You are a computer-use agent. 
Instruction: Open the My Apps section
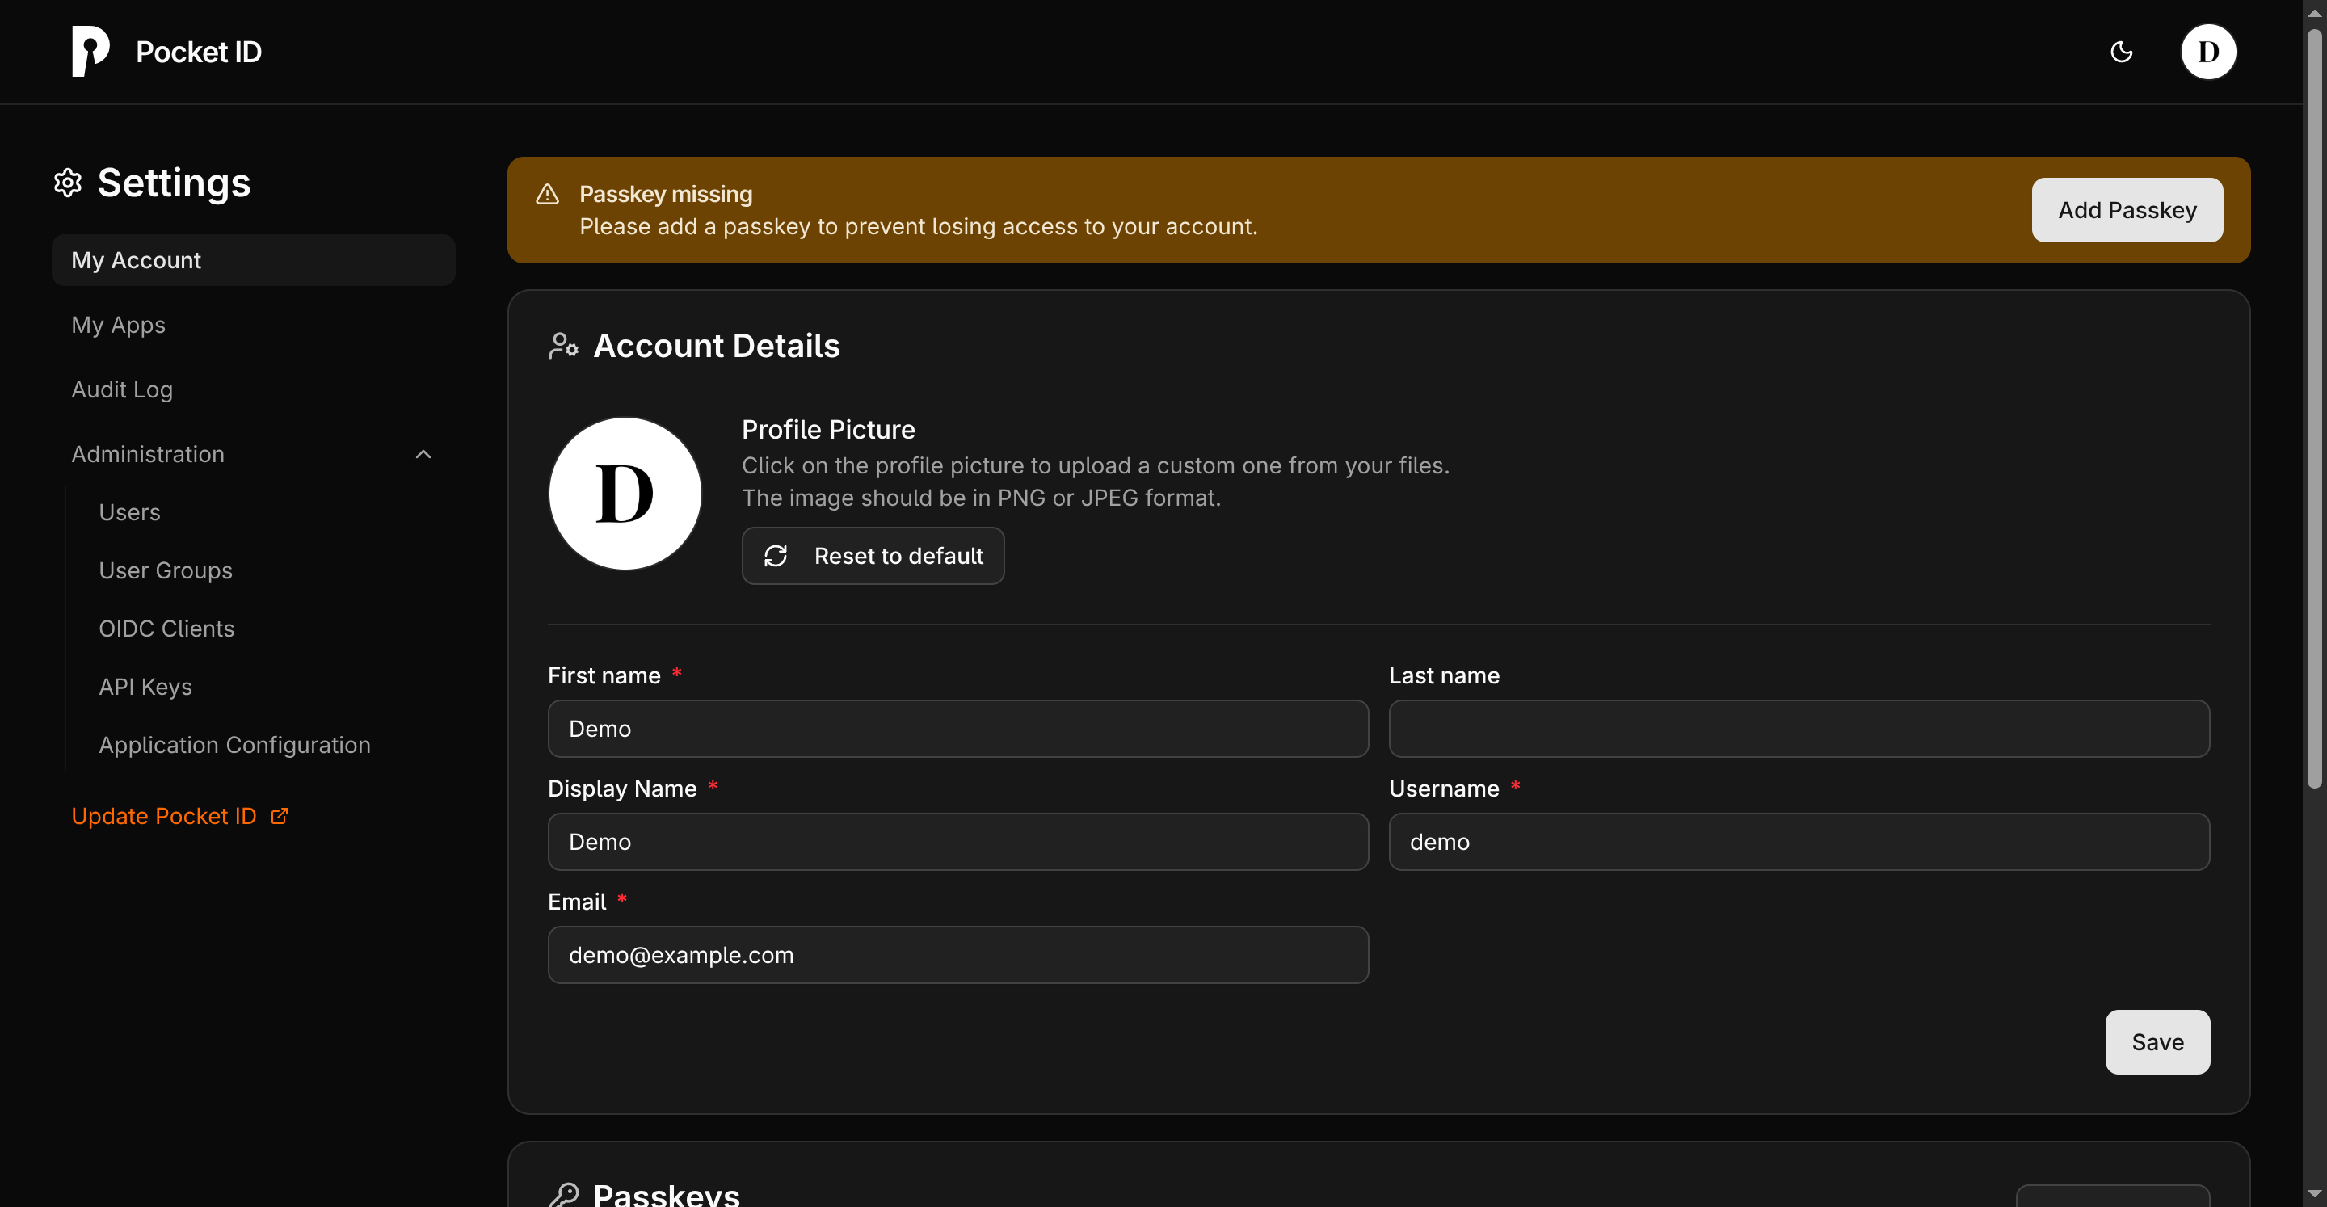[118, 324]
